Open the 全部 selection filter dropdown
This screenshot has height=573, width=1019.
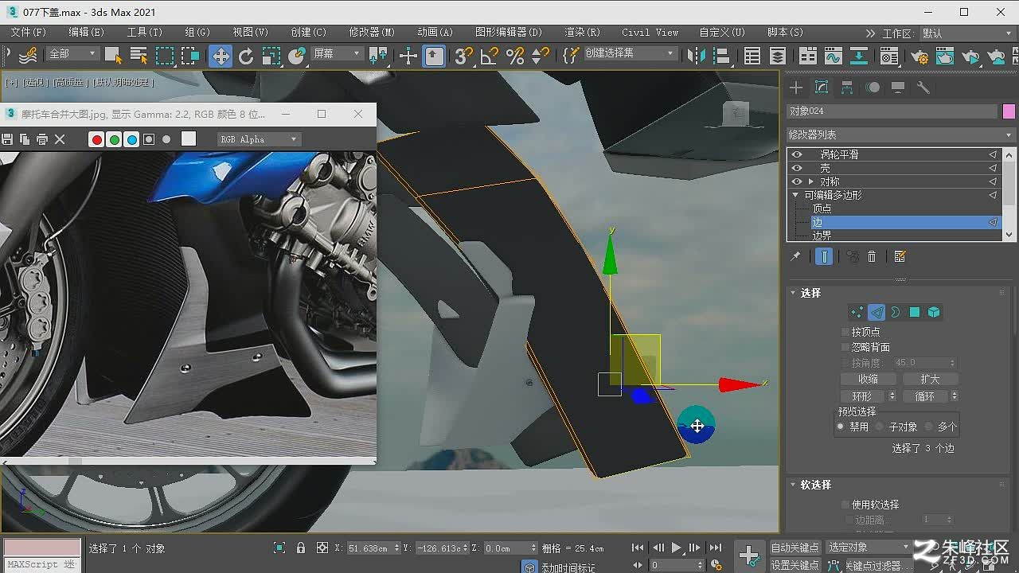72,53
